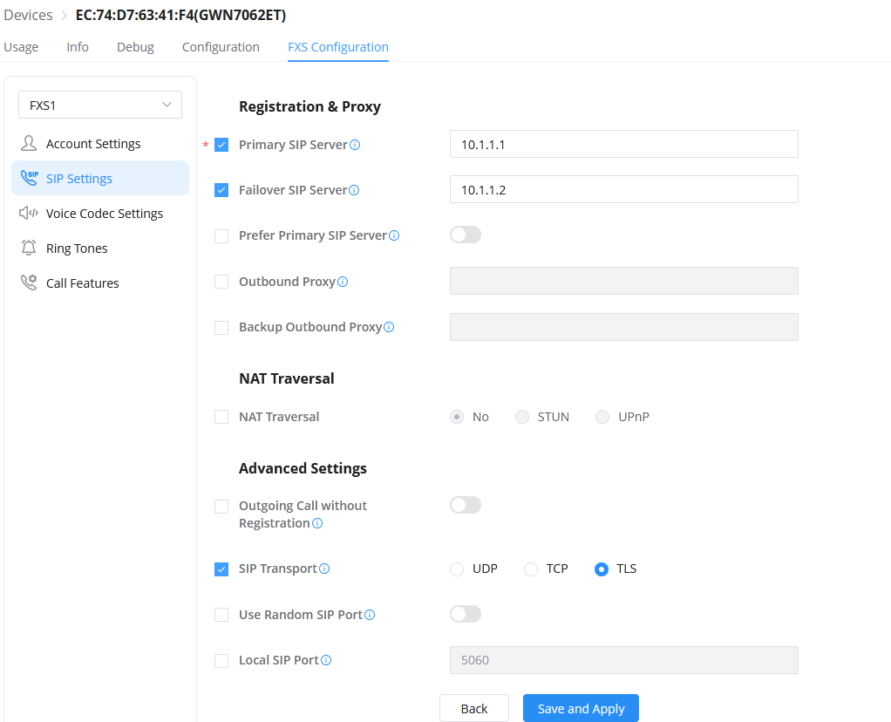Uncheck the Failover SIP Server checkbox
The image size is (891, 722).
[221, 190]
